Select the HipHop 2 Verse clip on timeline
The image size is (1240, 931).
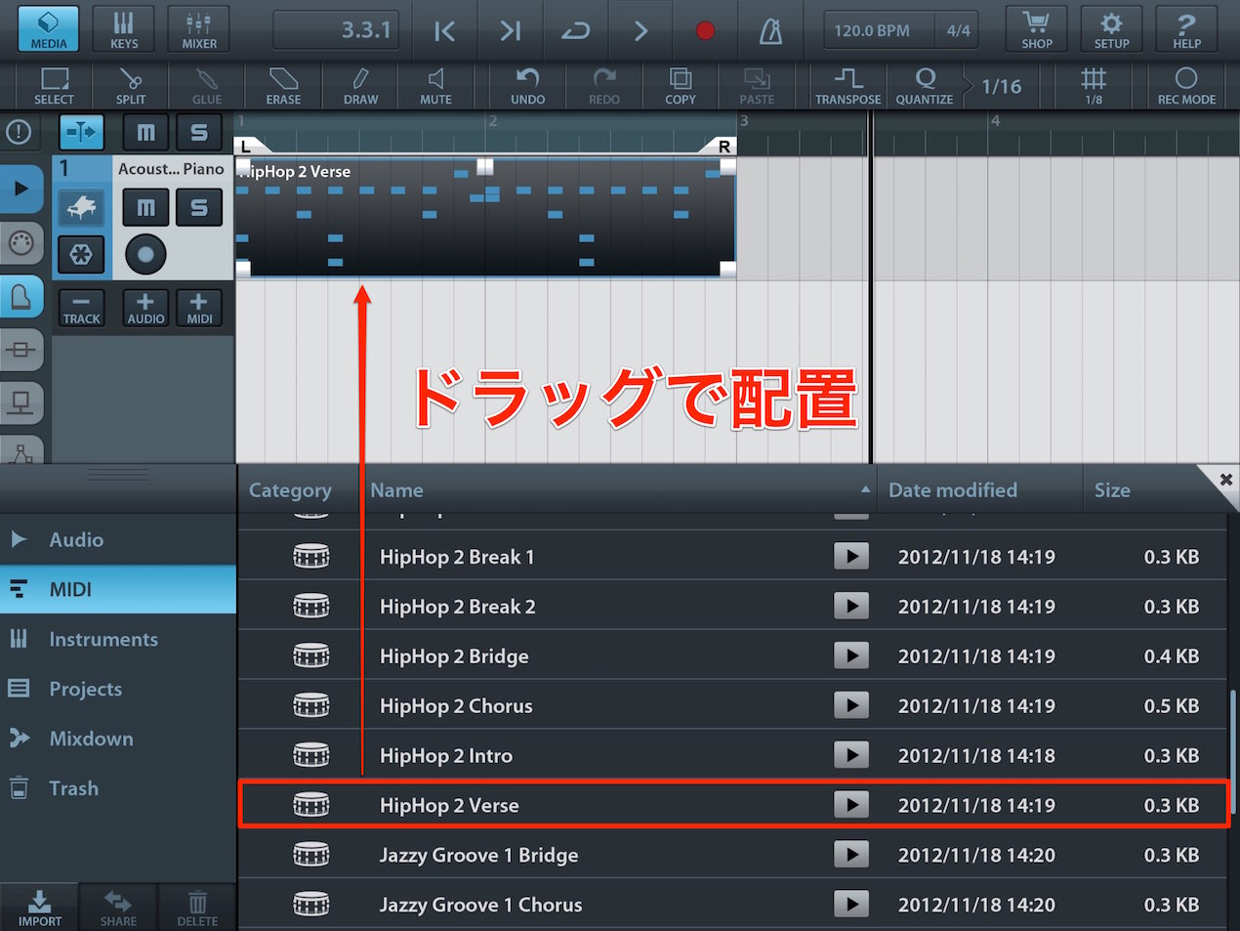click(x=485, y=217)
